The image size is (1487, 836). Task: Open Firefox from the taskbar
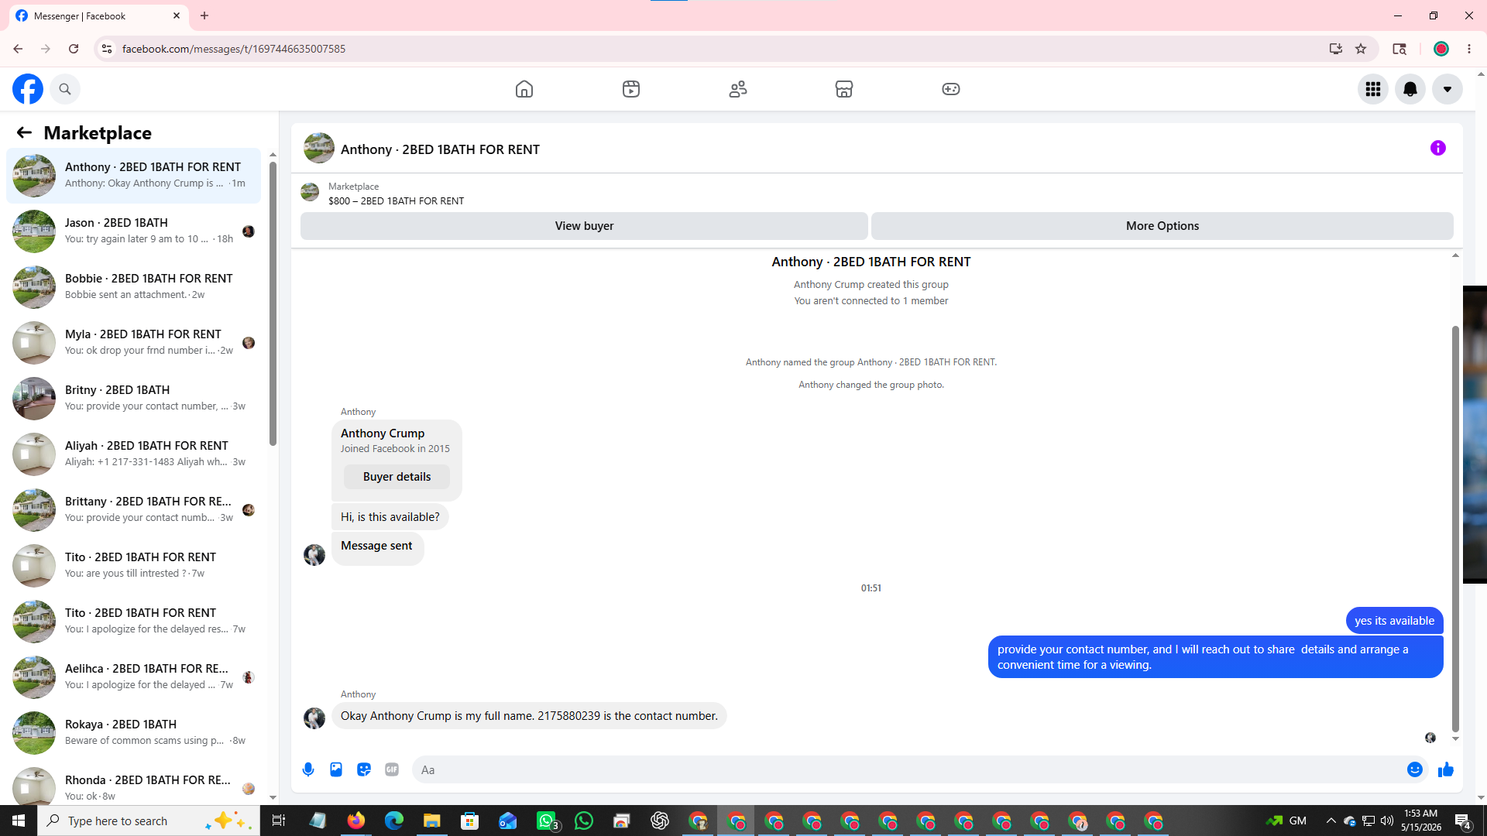355,821
